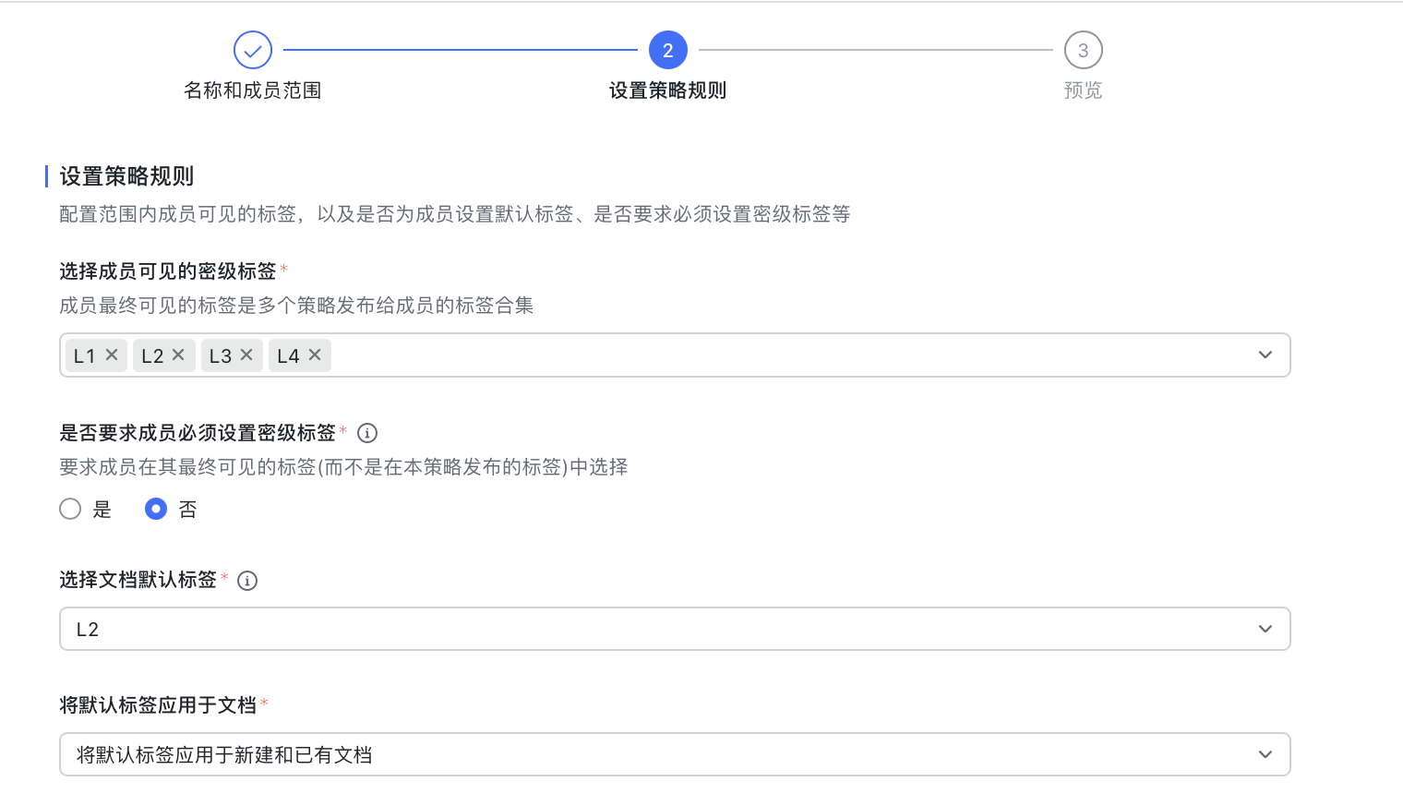
Task: Open the 将默认标签应用于新建和已有文档 dropdown
Action: [674, 755]
